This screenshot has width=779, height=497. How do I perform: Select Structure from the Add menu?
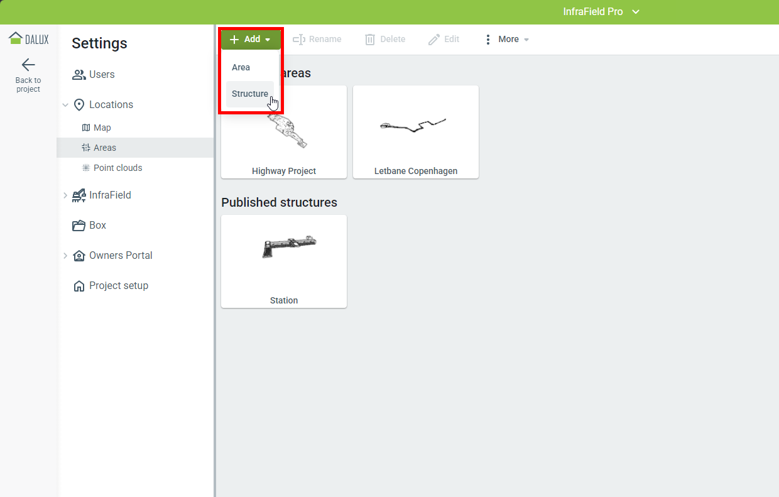[x=249, y=94]
